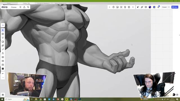Open Present options dropdown arrow
180x101 pixels.
(169, 7)
